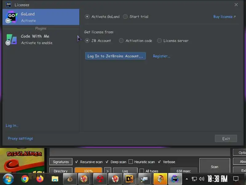Image resolution: width=246 pixels, height=185 pixels.
Task: Click the About button in scanner window
Action: click(x=240, y=162)
